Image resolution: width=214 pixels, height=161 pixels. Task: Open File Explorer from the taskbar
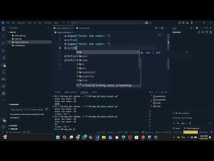point(104,137)
